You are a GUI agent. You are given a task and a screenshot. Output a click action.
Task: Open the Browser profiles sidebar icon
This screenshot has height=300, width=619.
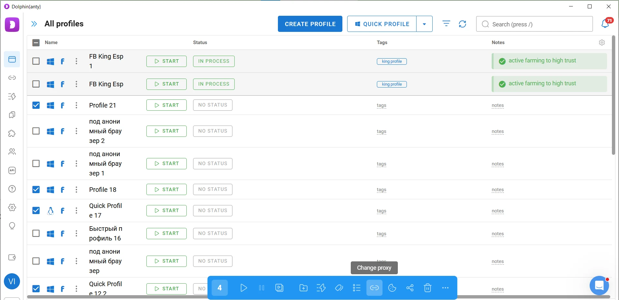click(12, 59)
